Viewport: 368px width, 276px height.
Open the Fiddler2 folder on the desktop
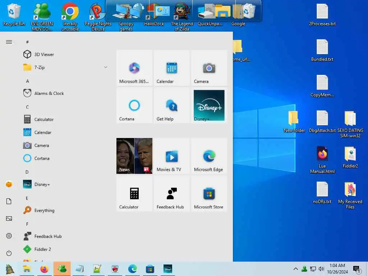click(x=350, y=157)
